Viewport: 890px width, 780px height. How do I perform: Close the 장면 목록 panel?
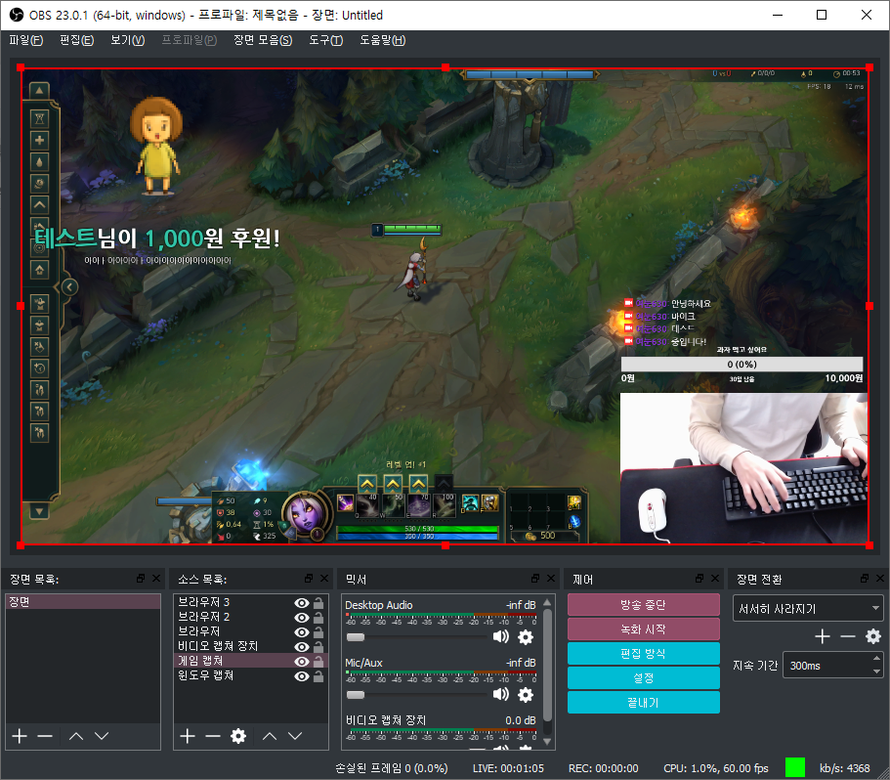[x=156, y=578]
